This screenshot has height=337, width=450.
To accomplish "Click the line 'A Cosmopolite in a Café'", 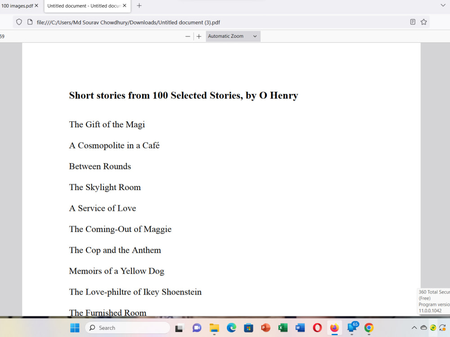I will [114, 145].
